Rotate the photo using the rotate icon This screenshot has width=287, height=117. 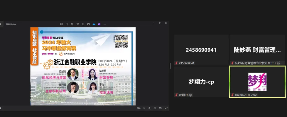point(67,24)
